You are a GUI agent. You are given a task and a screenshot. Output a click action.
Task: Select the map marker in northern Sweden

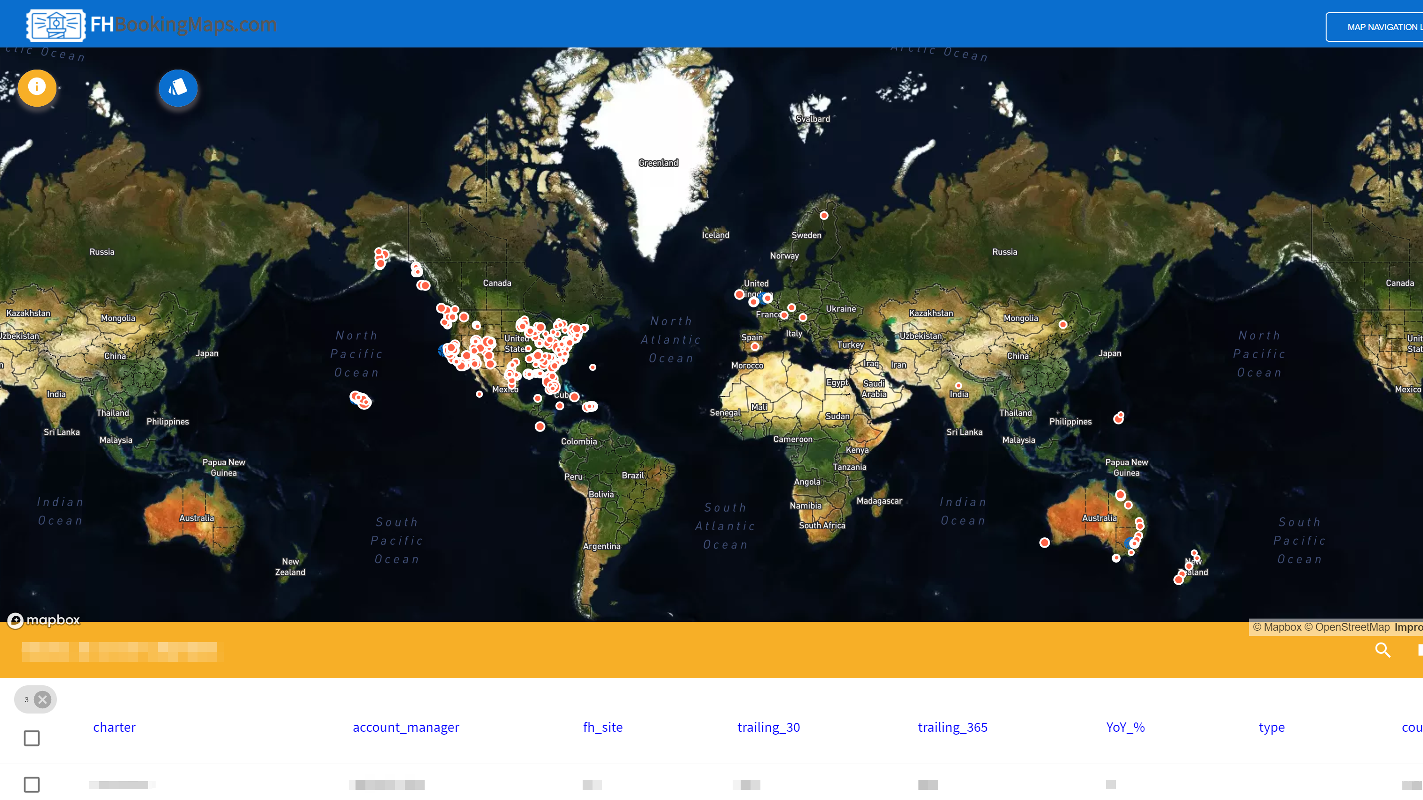[x=823, y=215]
